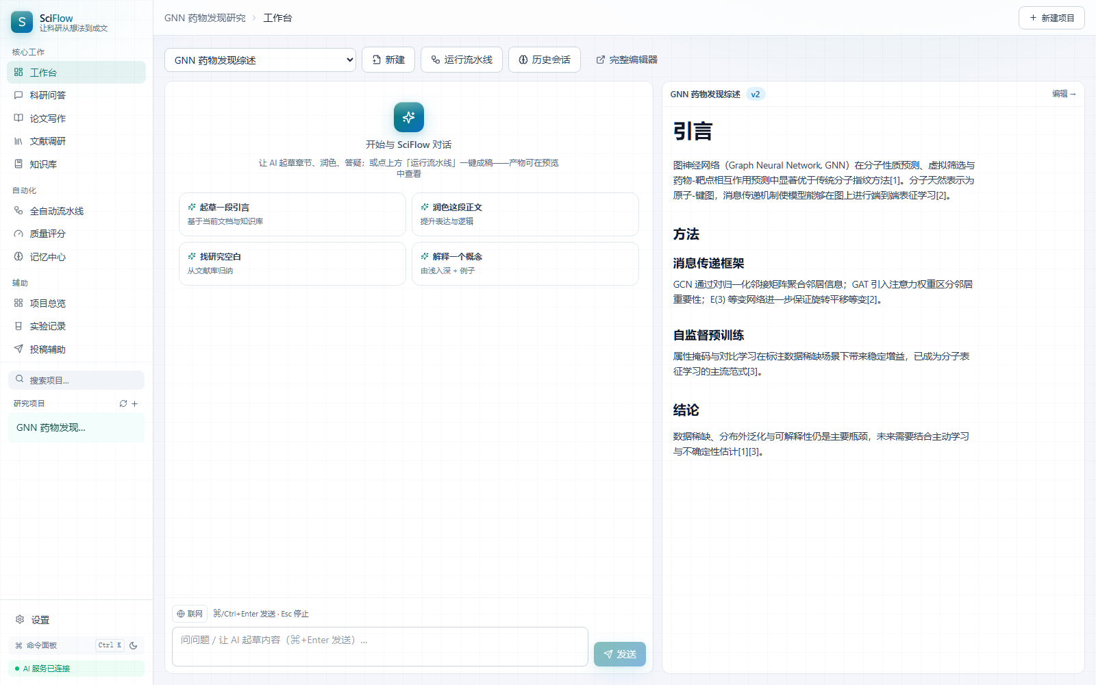
Task: Open the GNN 药物发现综述 document dropdown
Action: pyautogui.click(x=260, y=60)
